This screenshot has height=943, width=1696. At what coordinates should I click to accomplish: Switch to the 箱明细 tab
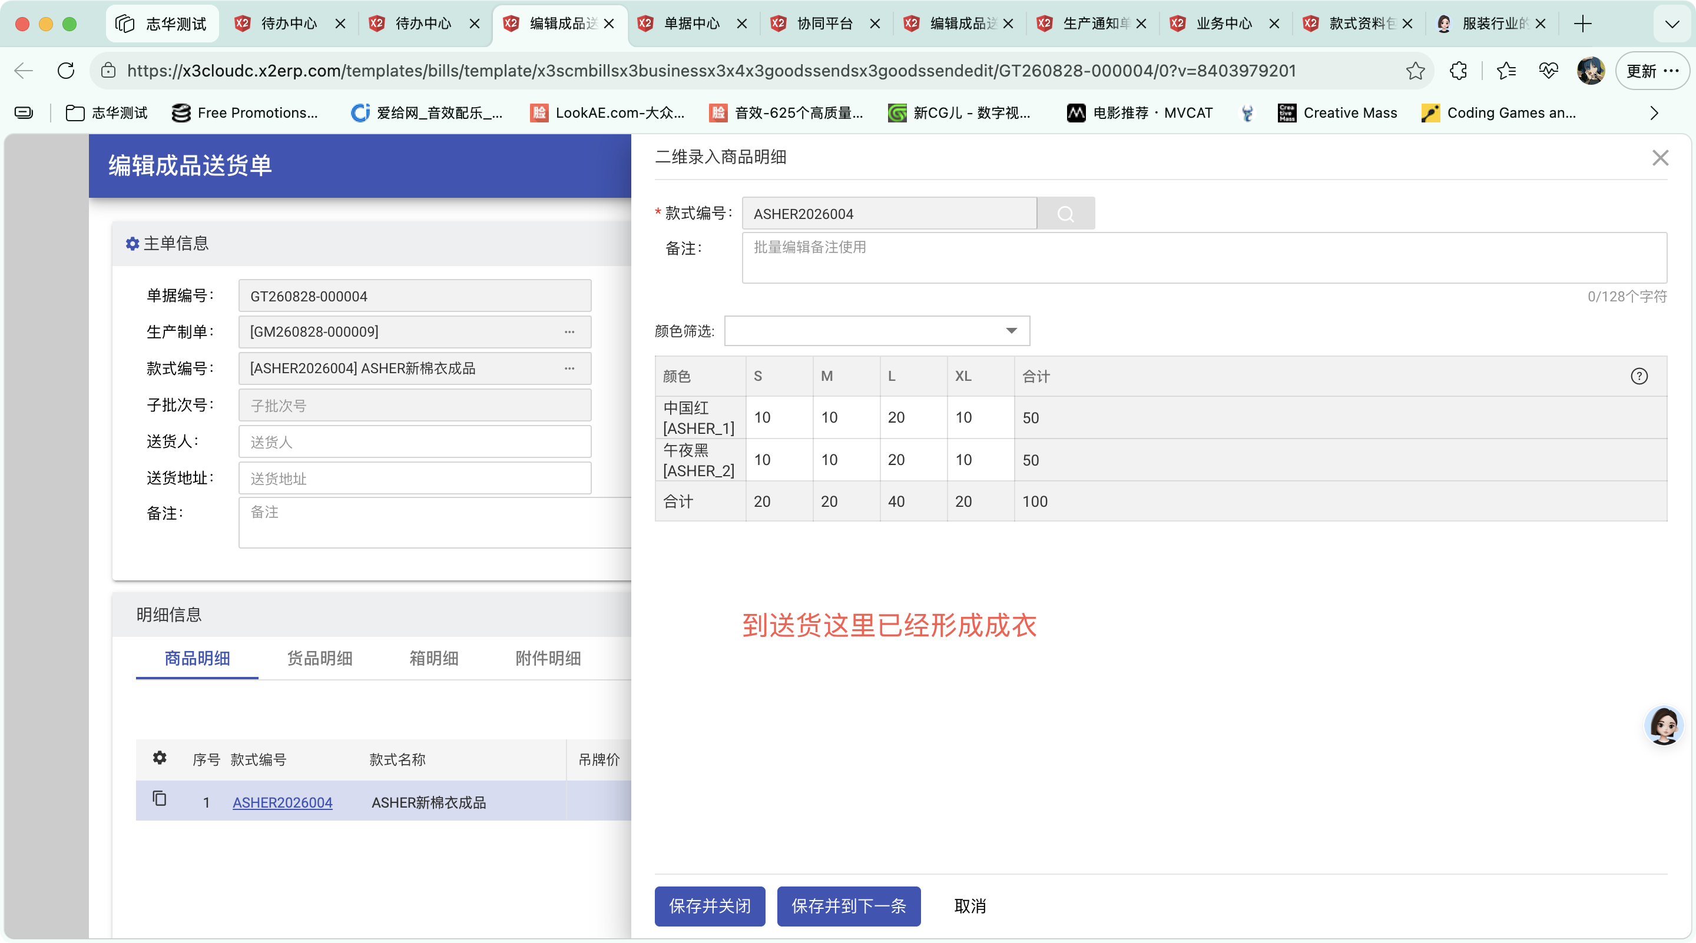coord(434,658)
